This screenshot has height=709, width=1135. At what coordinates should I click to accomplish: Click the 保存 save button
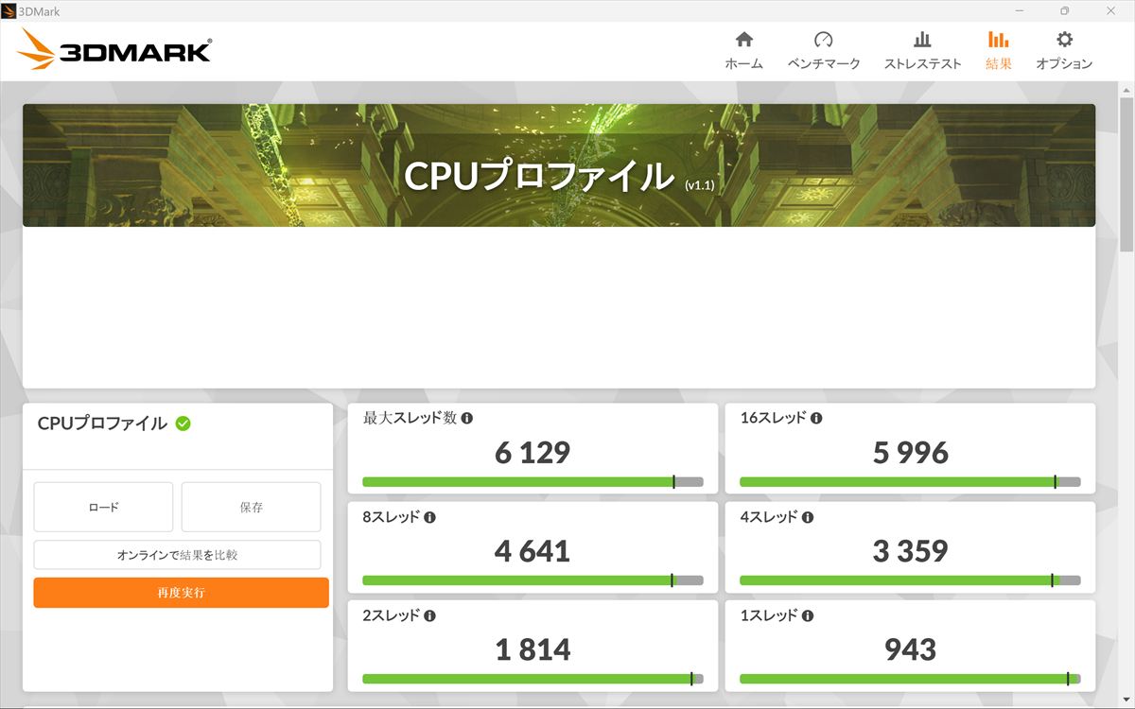coord(252,507)
